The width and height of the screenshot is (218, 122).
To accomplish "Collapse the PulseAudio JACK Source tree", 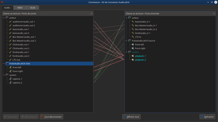I will 126,40.
